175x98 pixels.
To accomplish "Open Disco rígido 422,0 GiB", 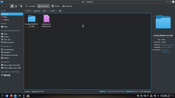I will tap(12, 68).
